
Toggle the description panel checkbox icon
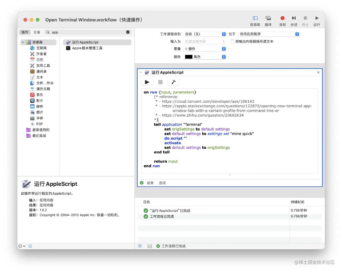30,246
